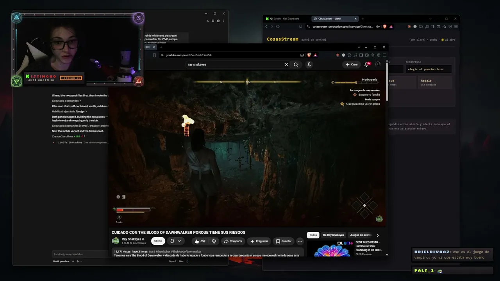
Task: Switch to the Stream - Kick Dashboard tab
Action: [x=286, y=19]
